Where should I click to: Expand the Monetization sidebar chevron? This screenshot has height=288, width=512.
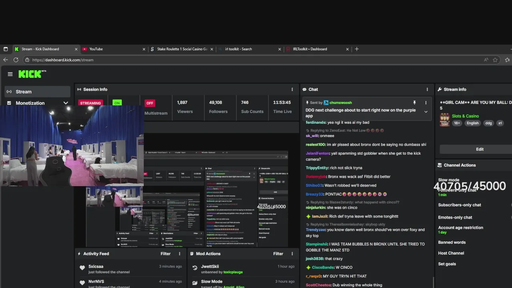[x=66, y=103]
